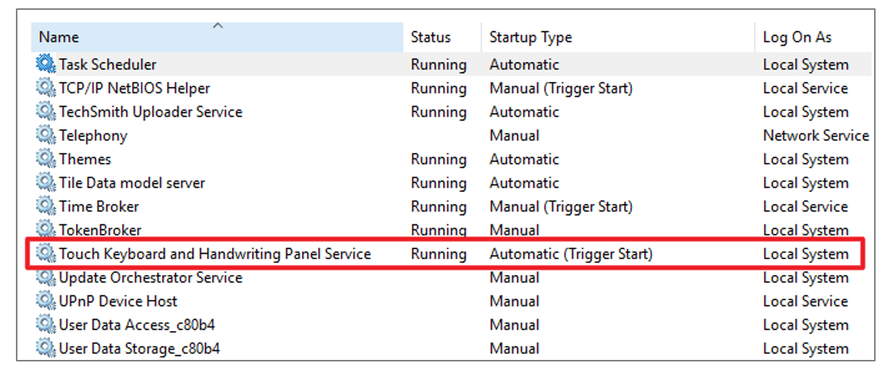Click the gear icon beside Task Scheduler
Image resolution: width=890 pixels, height=369 pixels.
(46, 64)
